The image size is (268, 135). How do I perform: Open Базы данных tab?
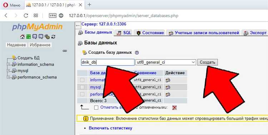point(95,32)
